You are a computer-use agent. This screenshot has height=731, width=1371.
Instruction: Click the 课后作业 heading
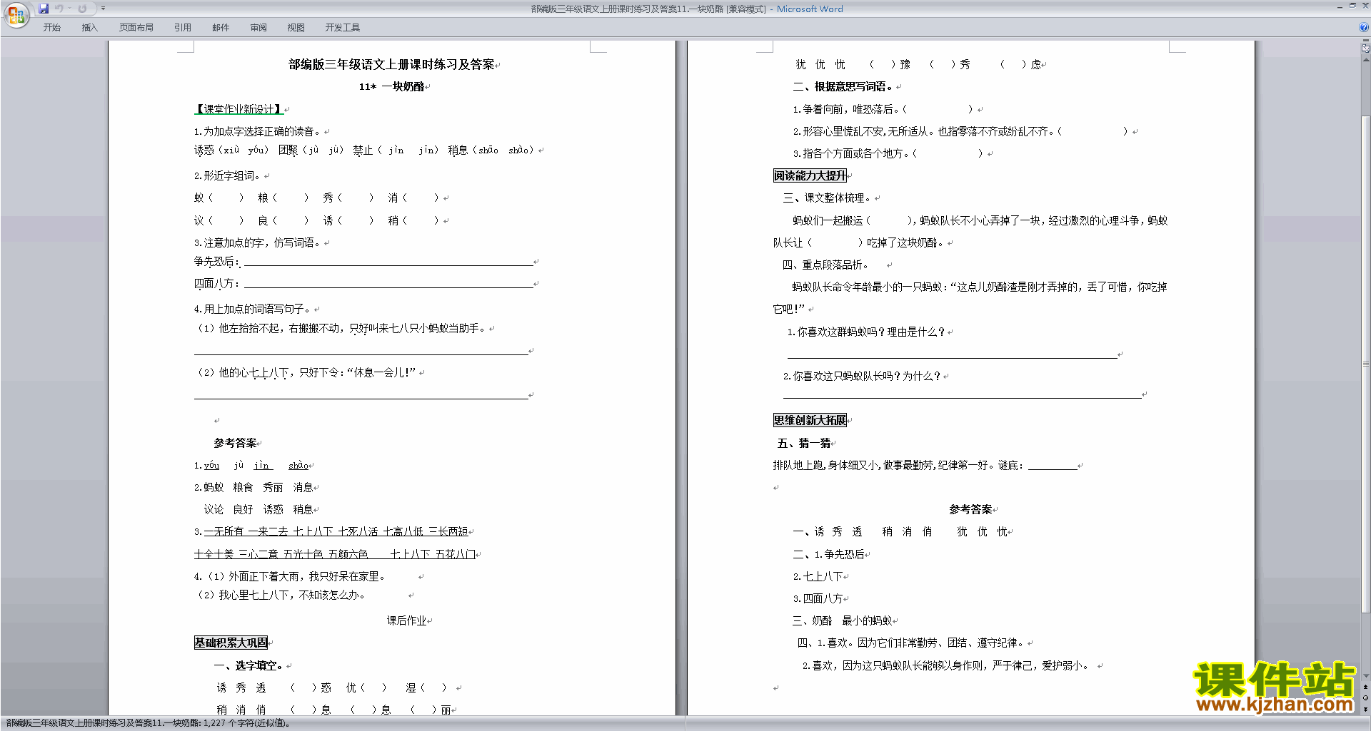pyautogui.click(x=407, y=620)
